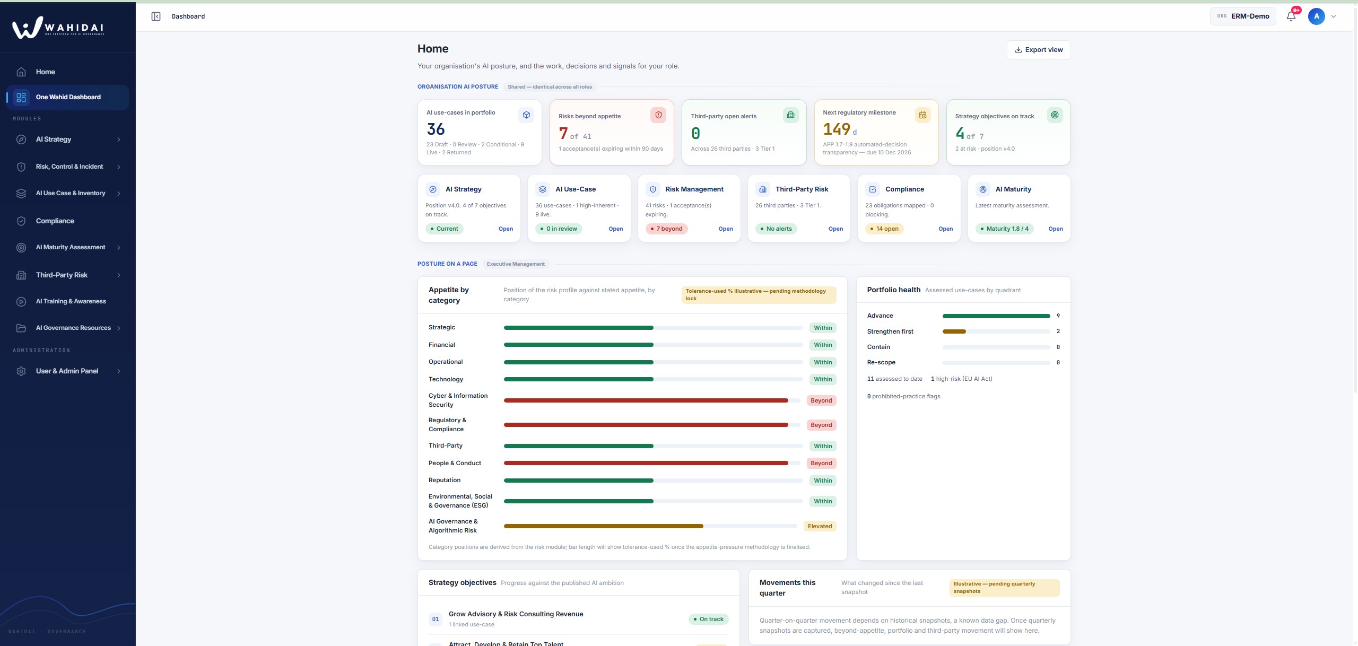Expand AI Strategy sidebar chevron
1358x646 pixels.
point(119,139)
